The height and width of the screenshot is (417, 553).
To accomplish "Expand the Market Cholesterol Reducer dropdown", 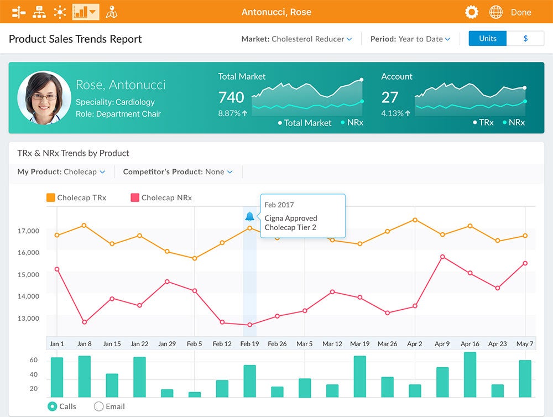I will [297, 39].
